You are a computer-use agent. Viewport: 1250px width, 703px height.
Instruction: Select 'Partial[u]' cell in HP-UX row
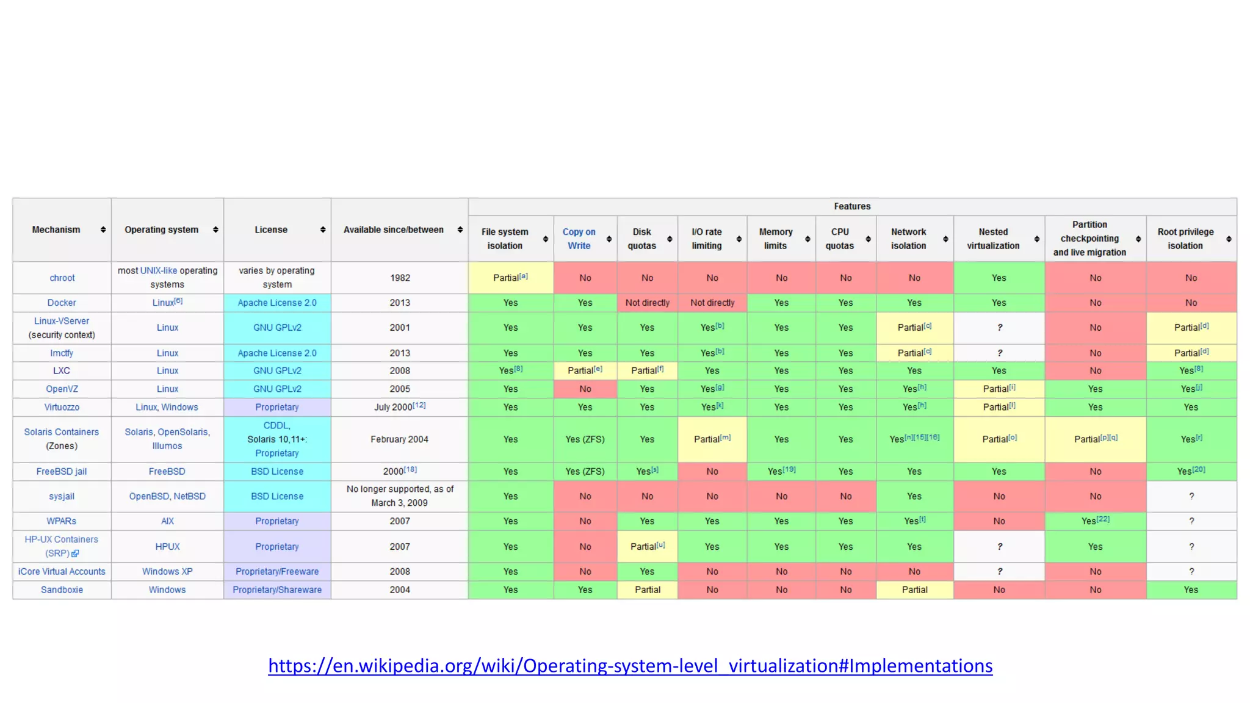click(648, 547)
